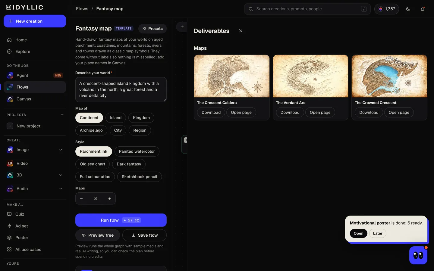The height and width of the screenshot is (271, 434).
Task: Open the Flows sidebar item
Action: [35, 87]
